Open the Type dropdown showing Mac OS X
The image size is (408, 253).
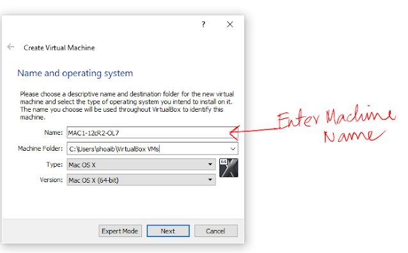pos(141,165)
